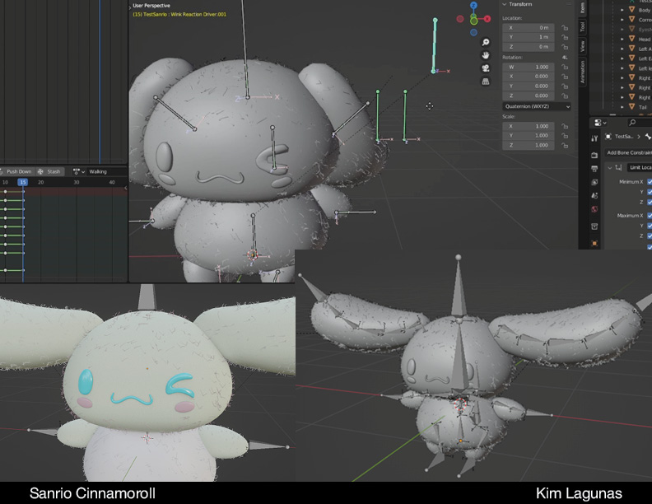
Task: Expand the Body item in outliner
Action: click(622, 10)
